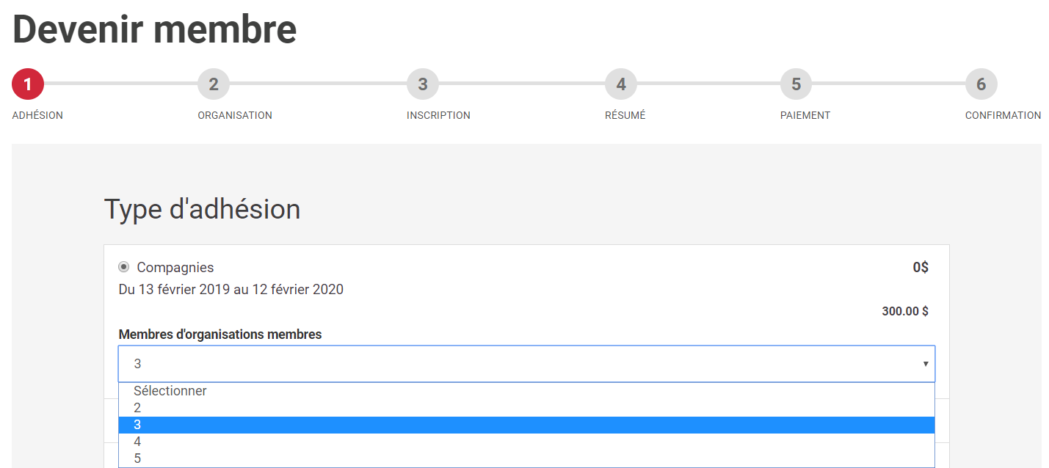Select the Compagnies radio button
This screenshot has width=1049, height=468.
pyautogui.click(x=124, y=267)
